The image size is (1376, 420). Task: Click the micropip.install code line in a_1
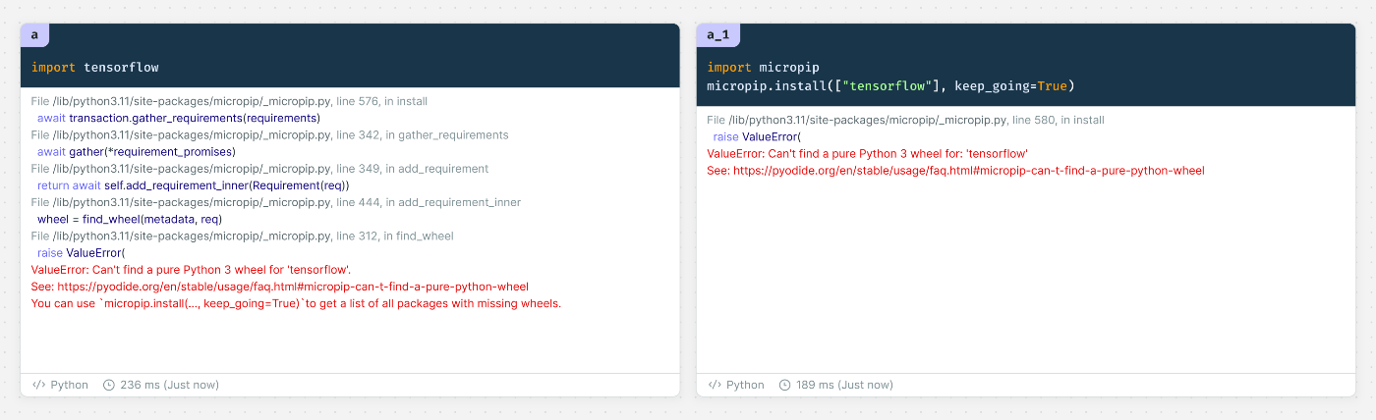[891, 86]
